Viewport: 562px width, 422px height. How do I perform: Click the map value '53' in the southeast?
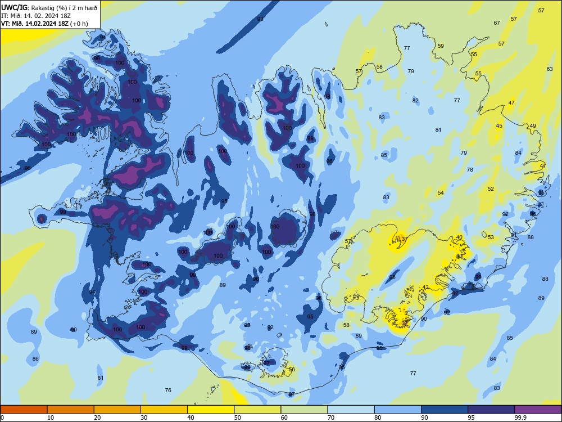[x=491, y=237]
